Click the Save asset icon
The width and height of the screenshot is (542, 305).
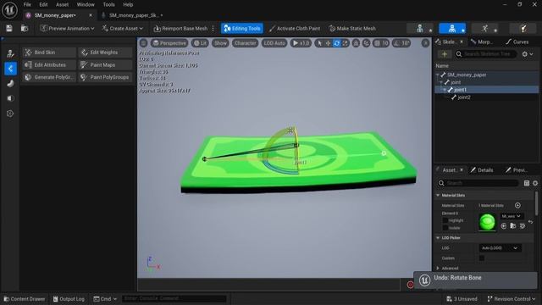tap(9, 28)
